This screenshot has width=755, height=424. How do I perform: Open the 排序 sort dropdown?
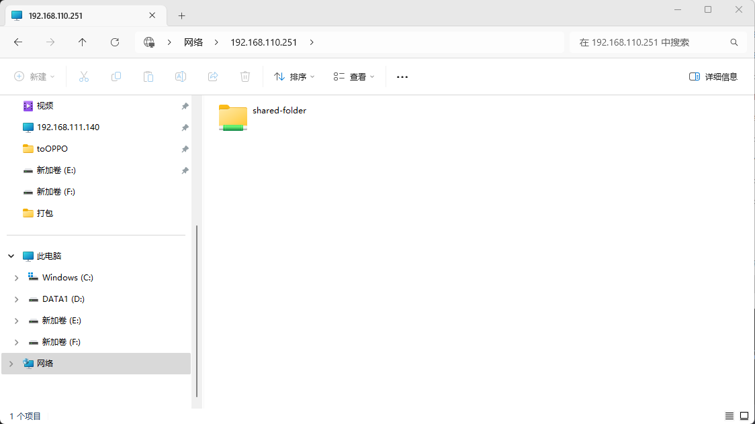(294, 76)
